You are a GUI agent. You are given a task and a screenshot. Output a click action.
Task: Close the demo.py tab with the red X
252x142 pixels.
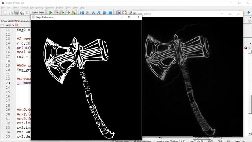[16, 25]
